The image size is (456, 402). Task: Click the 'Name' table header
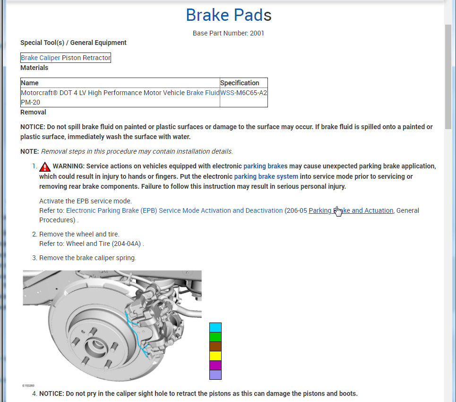(x=30, y=83)
